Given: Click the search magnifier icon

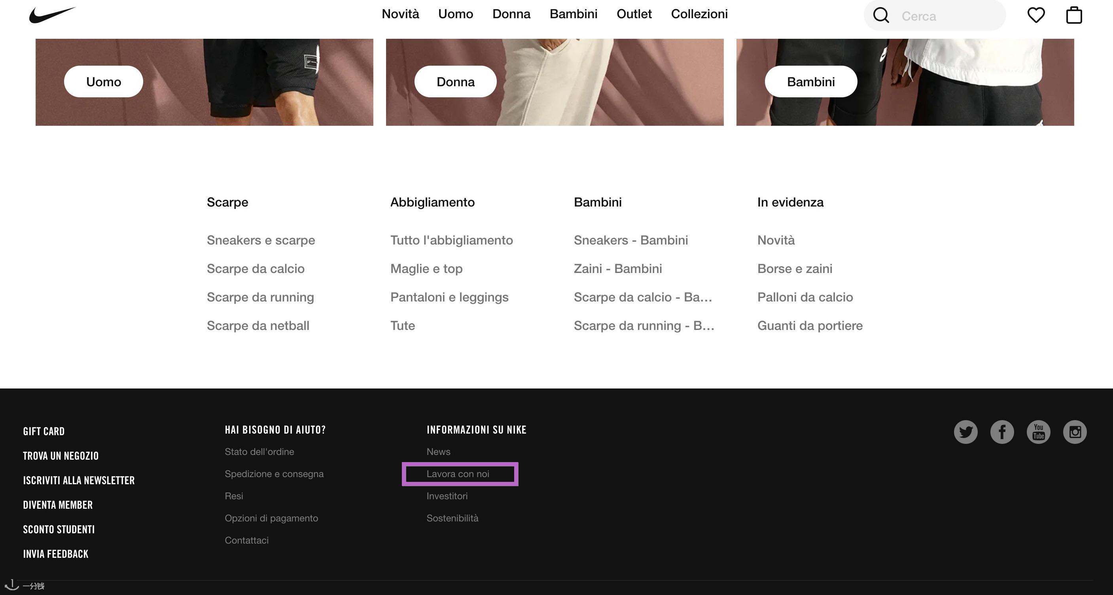Looking at the screenshot, I should pyautogui.click(x=881, y=15).
